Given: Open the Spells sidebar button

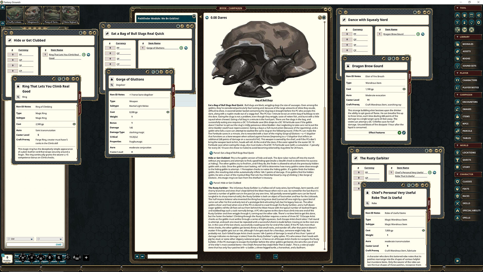Looking at the screenshot, I should click(x=466, y=218).
